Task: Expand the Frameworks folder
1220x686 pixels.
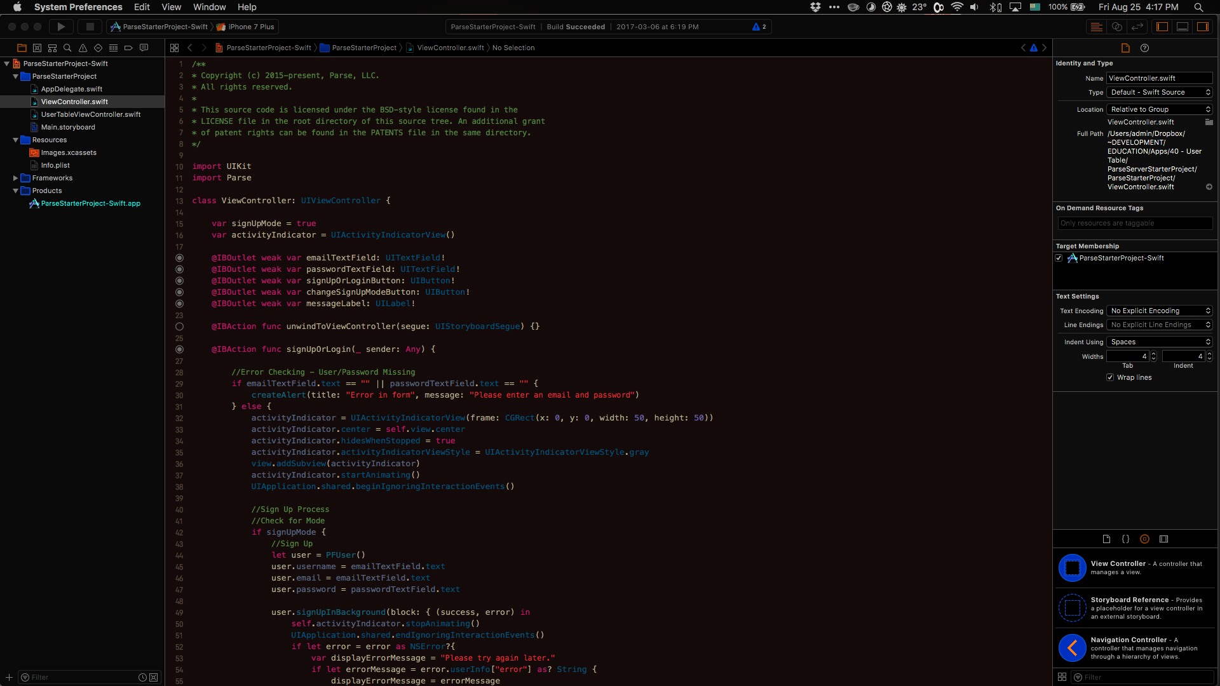Action: 15,178
